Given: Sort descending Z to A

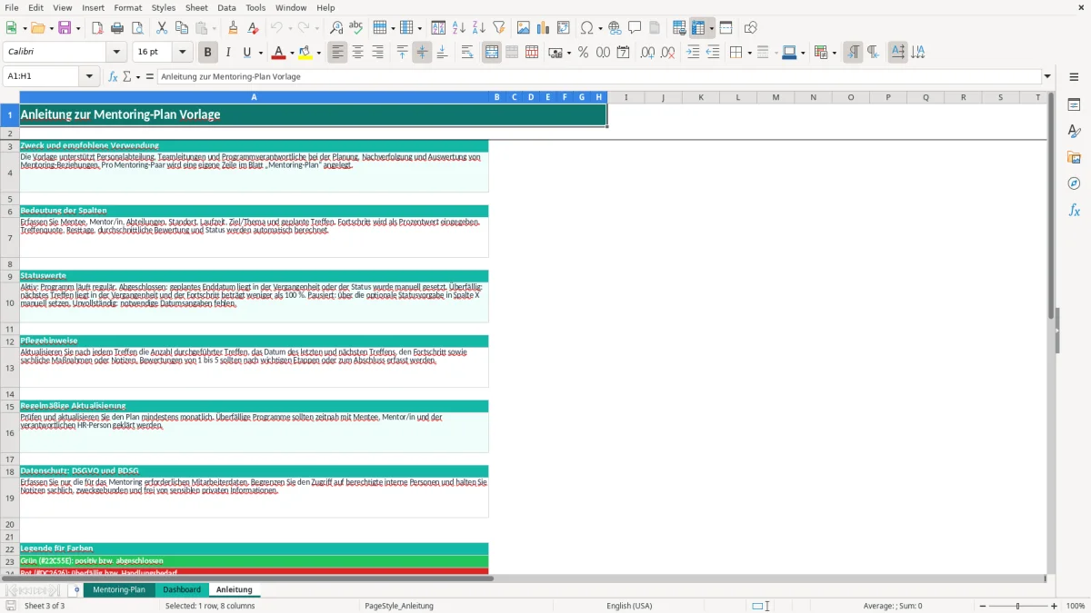Looking at the screenshot, I should tap(479, 28).
